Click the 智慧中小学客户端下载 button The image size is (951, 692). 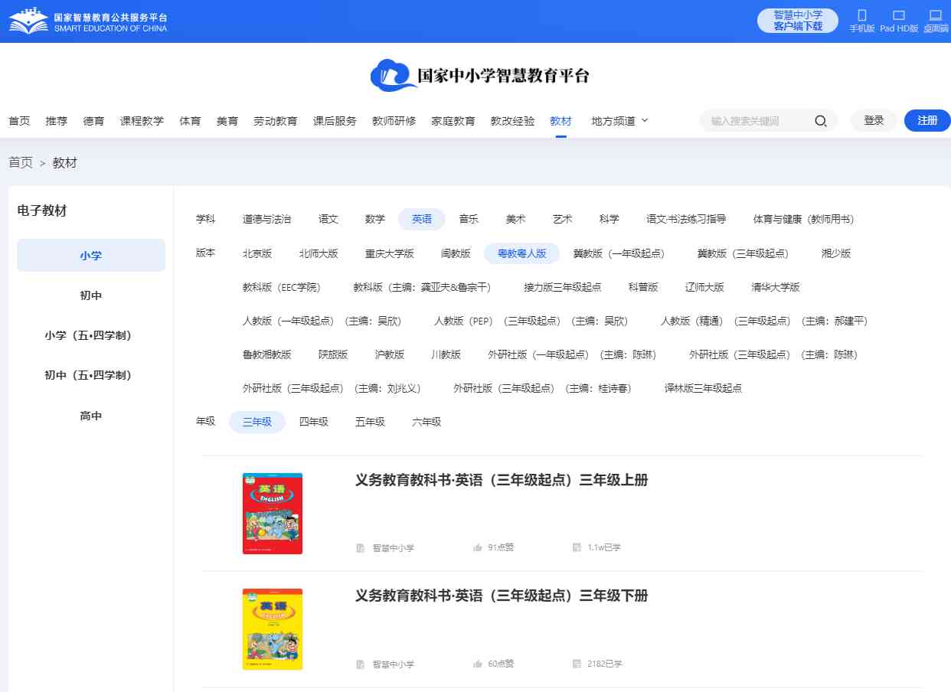(798, 21)
